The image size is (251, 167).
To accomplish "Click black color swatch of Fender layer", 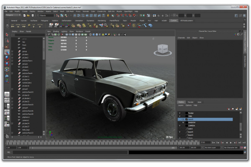I will (x=187, y=113).
